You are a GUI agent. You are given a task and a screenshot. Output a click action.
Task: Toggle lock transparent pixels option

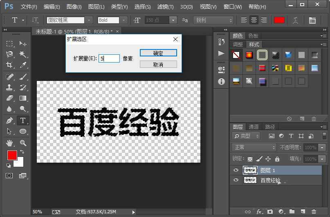click(250, 159)
